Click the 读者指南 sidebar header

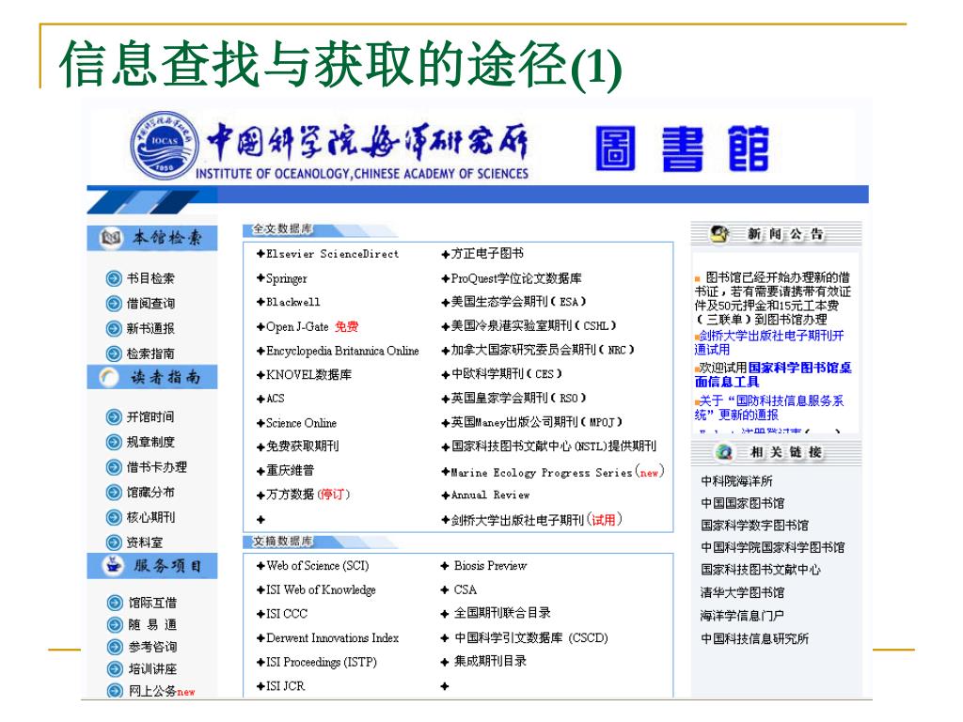152,377
